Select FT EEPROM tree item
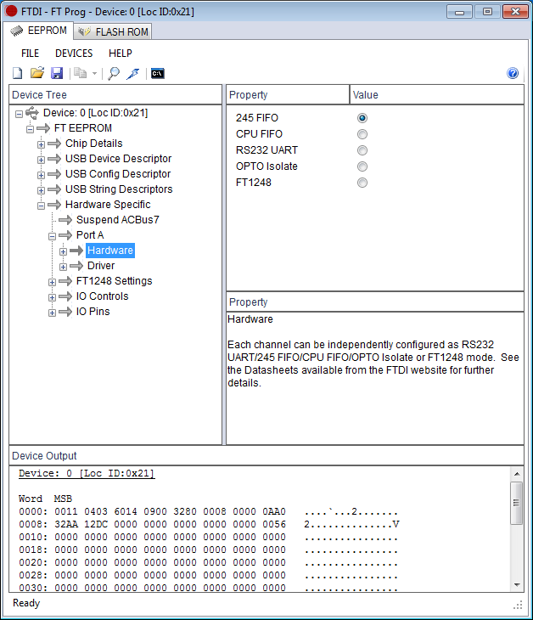The height and width of the screenshot is (620, 533). (83, 128)
